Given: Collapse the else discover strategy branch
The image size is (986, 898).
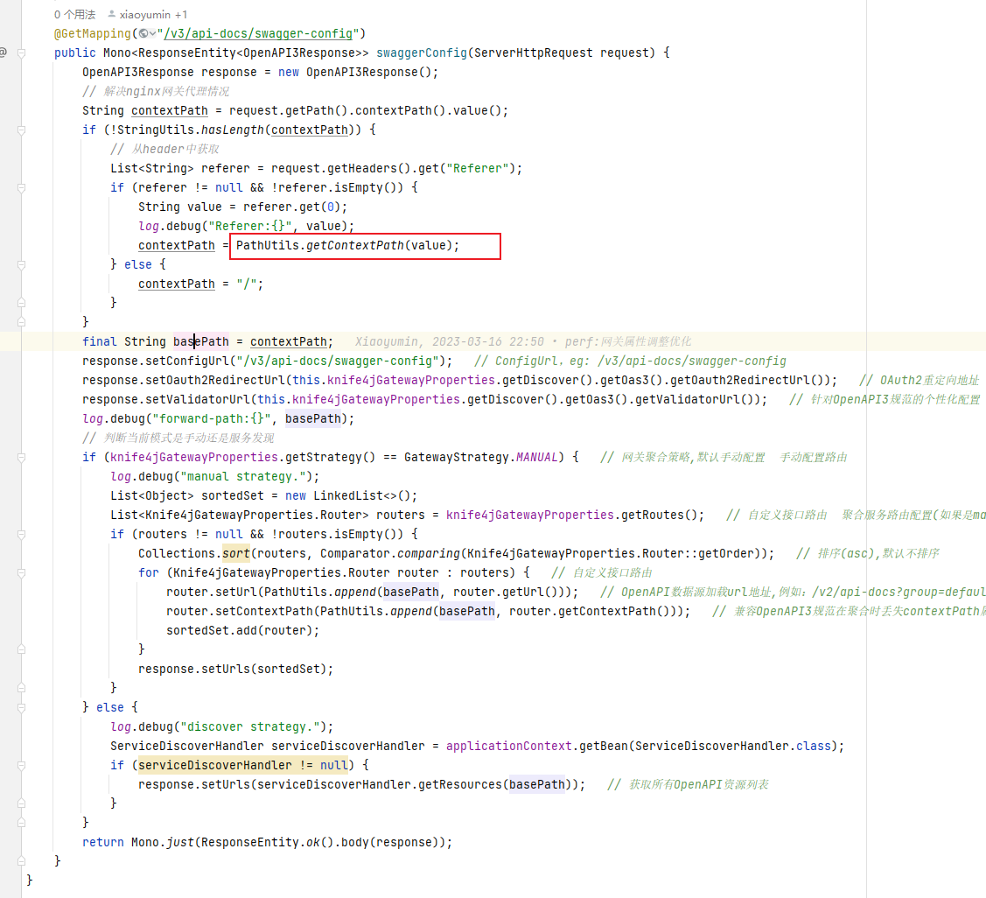Looking at the screenshot, I should (x=19, y=707).
